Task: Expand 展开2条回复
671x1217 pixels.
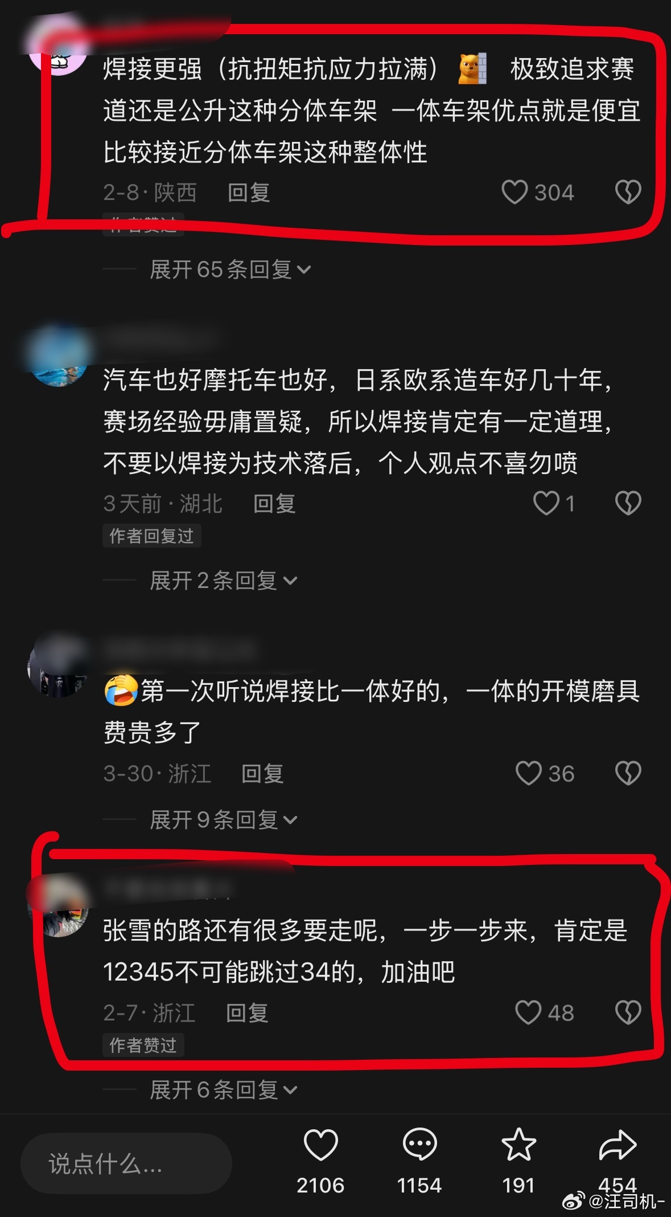Action: pos(223,581)
